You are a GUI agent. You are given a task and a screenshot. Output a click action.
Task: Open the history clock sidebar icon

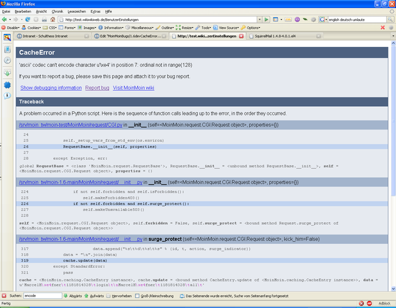click(x=7, y=60)
